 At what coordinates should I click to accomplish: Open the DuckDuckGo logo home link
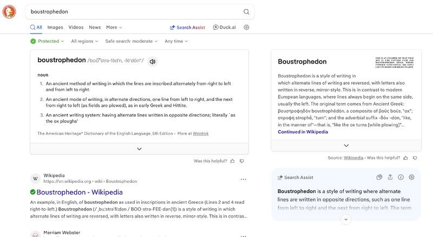point(9,11)
